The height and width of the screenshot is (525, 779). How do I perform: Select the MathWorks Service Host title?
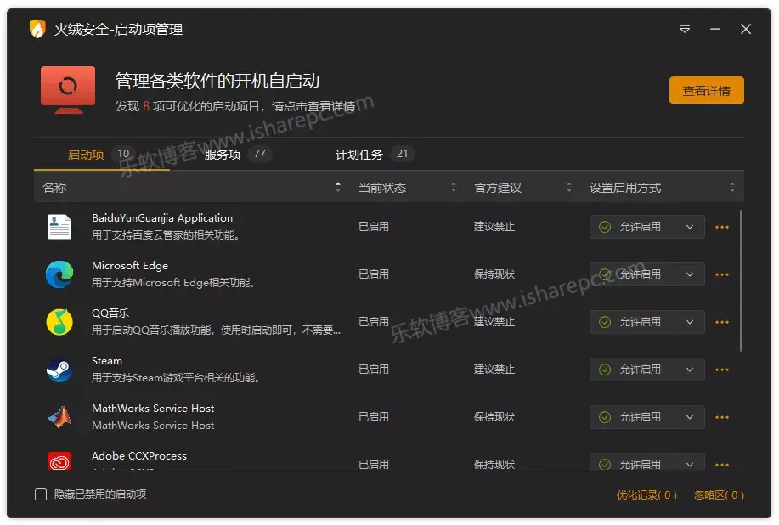click(153, 409)
